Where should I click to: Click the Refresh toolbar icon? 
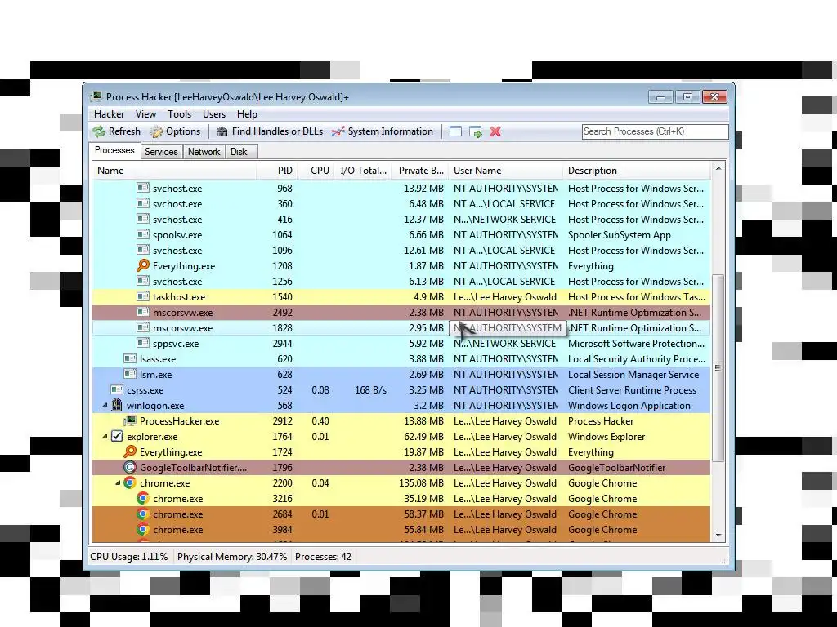pyautogui.click(x=99, y=131)
